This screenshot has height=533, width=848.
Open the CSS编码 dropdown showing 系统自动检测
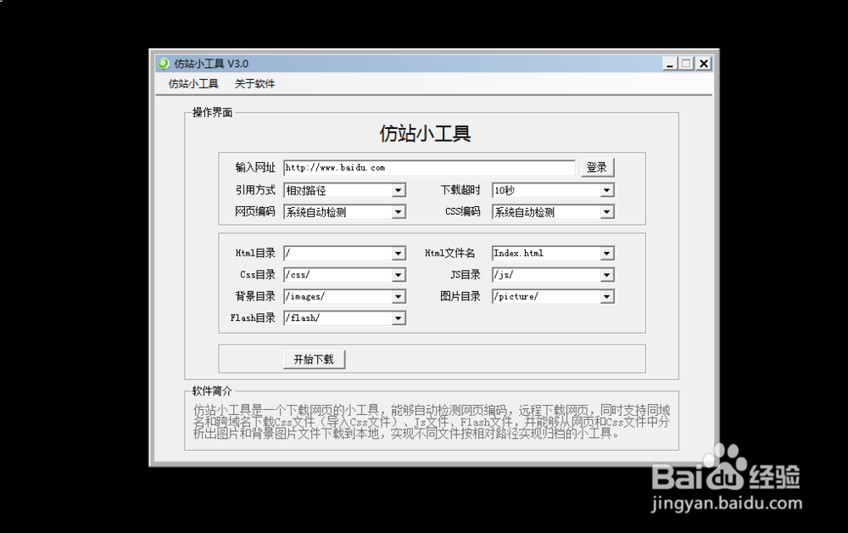pos(608,211)
